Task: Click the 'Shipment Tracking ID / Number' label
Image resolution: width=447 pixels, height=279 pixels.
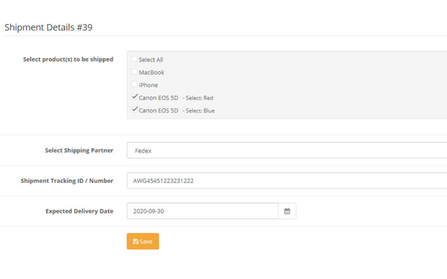Action: (67, 181)
